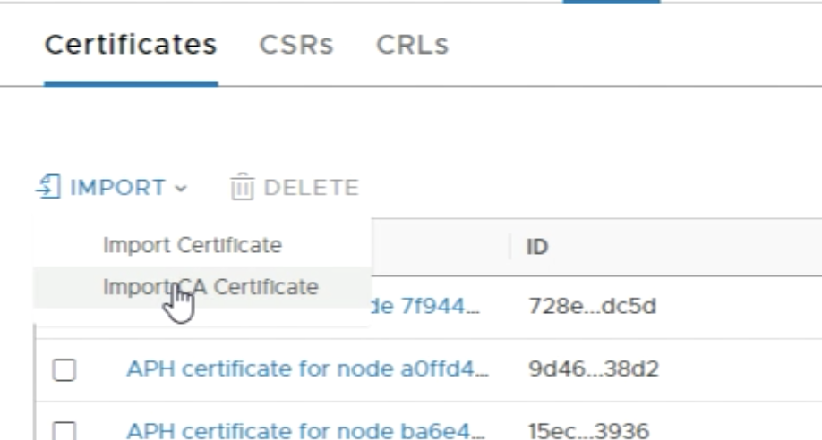
Task: Click the column divider left of ID
Action: [x=509, y=246]
